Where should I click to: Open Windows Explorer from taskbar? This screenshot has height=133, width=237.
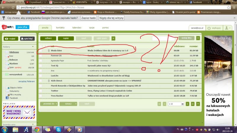point(15,129)
